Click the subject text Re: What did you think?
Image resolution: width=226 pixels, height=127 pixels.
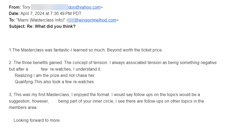(x=51, y=26)
